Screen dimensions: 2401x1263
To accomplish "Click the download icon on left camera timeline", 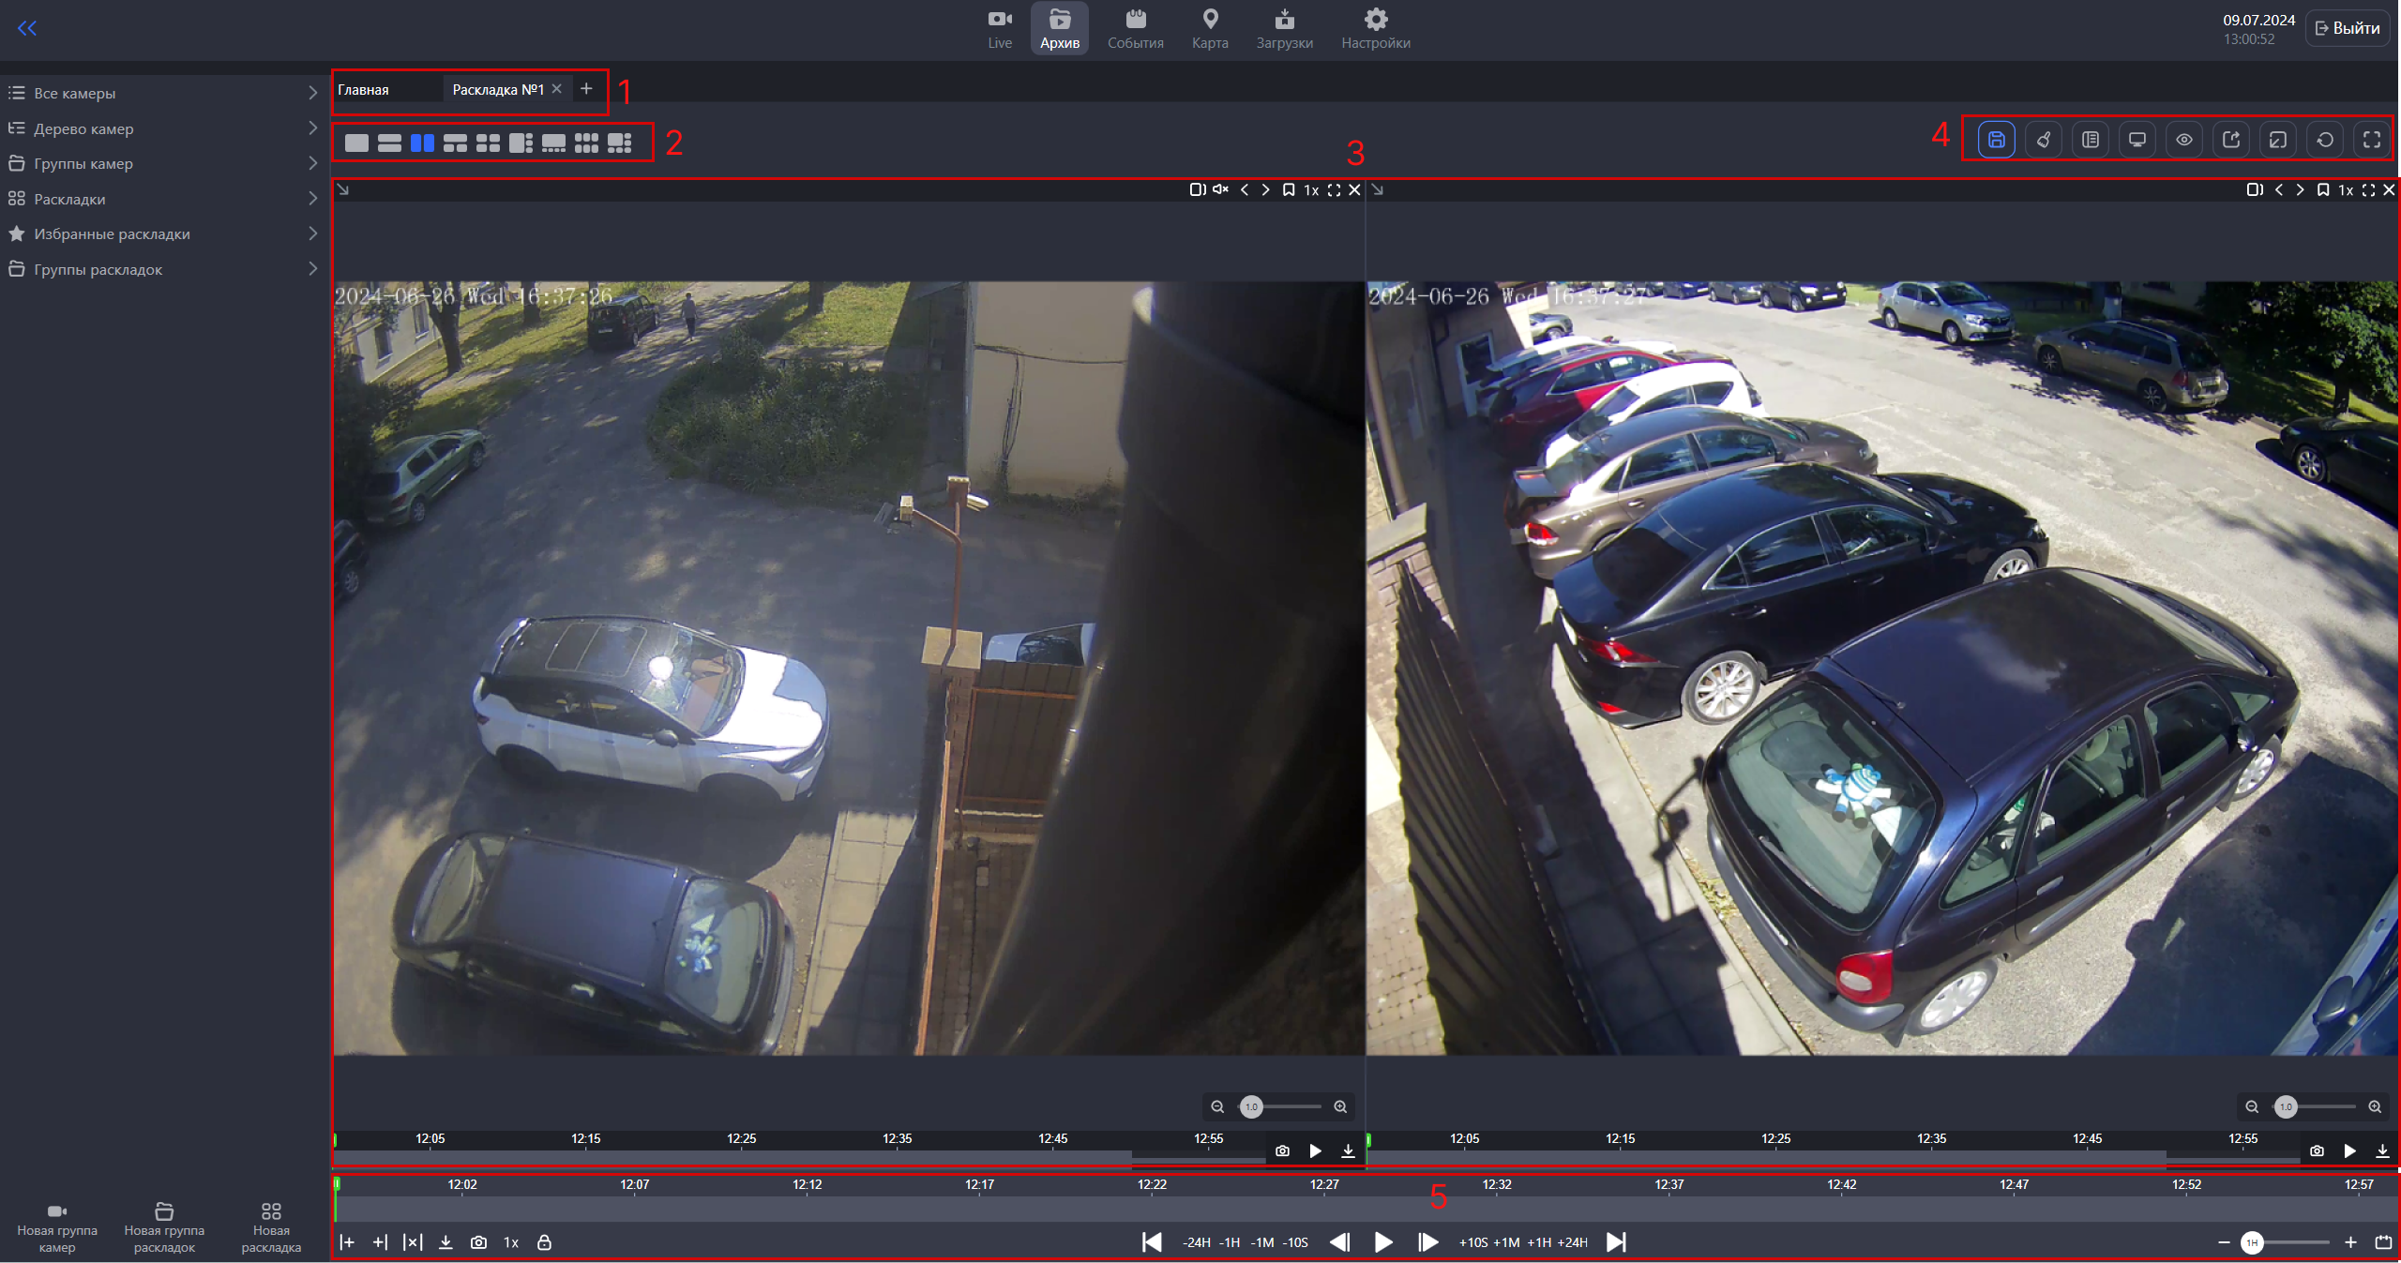I will pos(1349,1150).
